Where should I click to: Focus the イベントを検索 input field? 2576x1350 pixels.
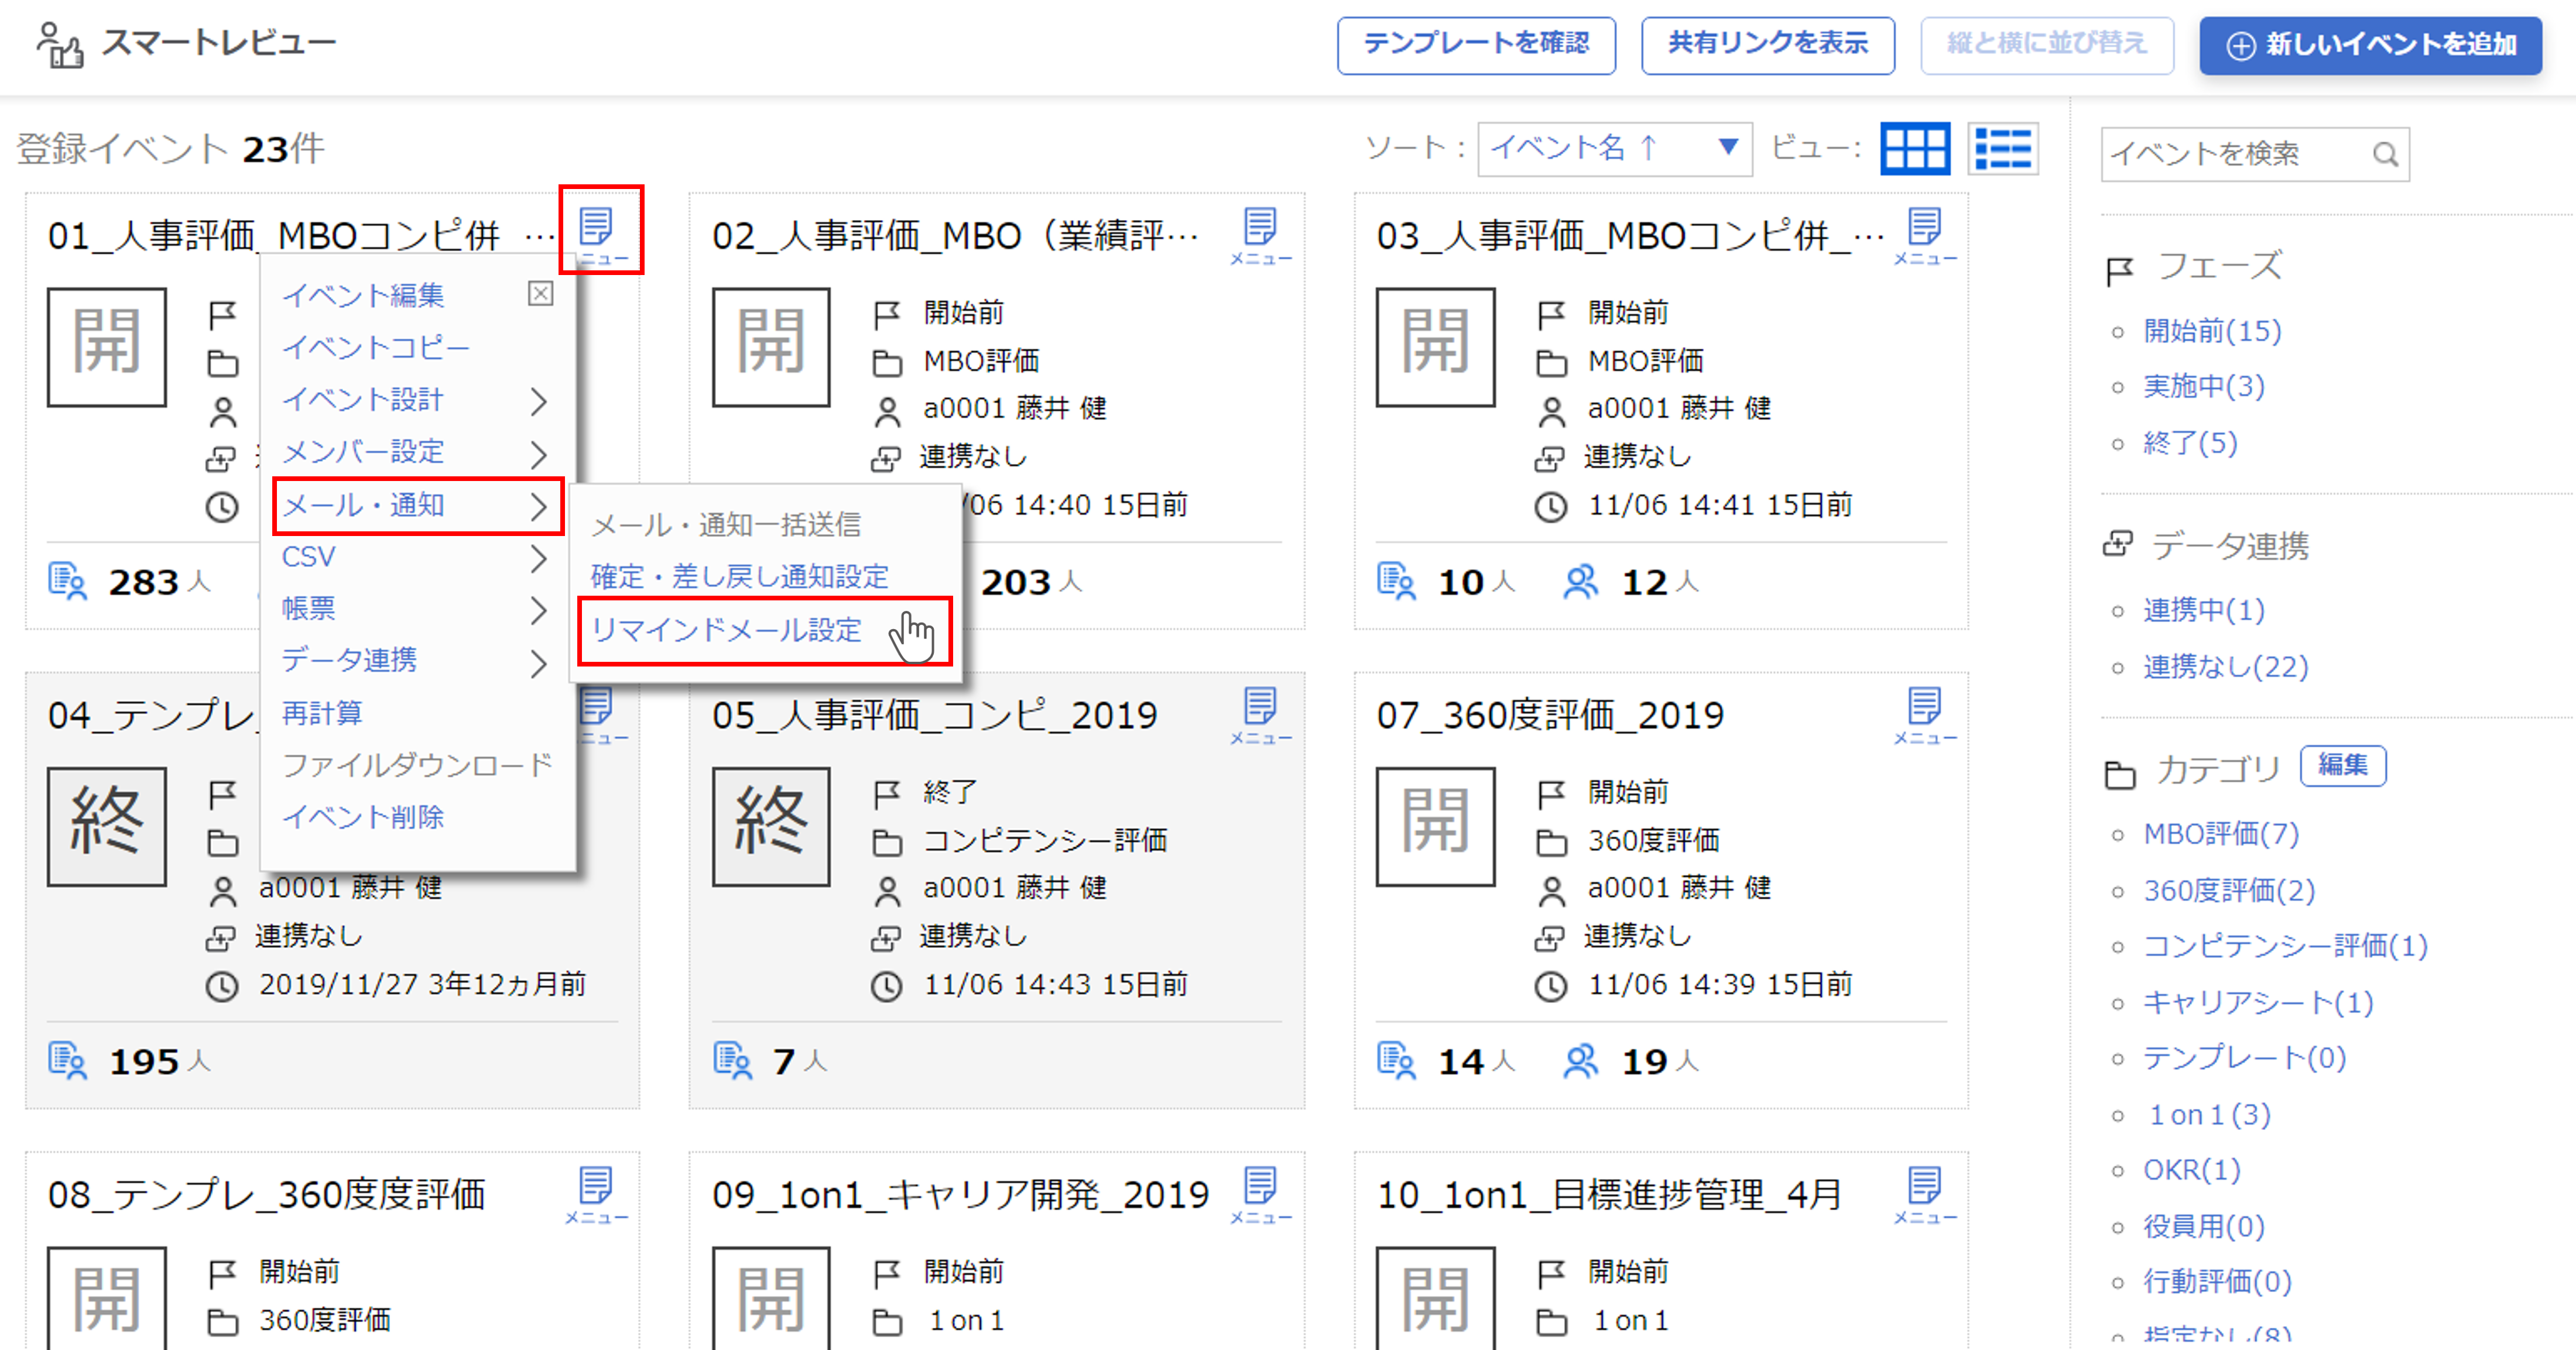tap(2230, 154)
